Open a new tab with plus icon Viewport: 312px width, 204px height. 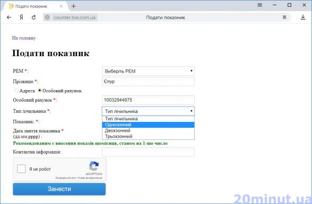(x=73, y=6)
